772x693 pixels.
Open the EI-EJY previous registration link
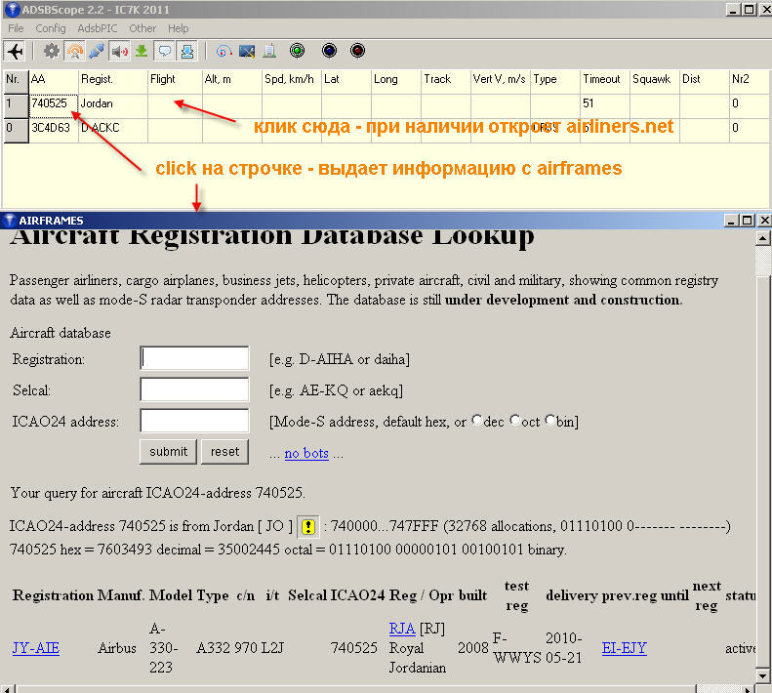(x=625, y=648)
